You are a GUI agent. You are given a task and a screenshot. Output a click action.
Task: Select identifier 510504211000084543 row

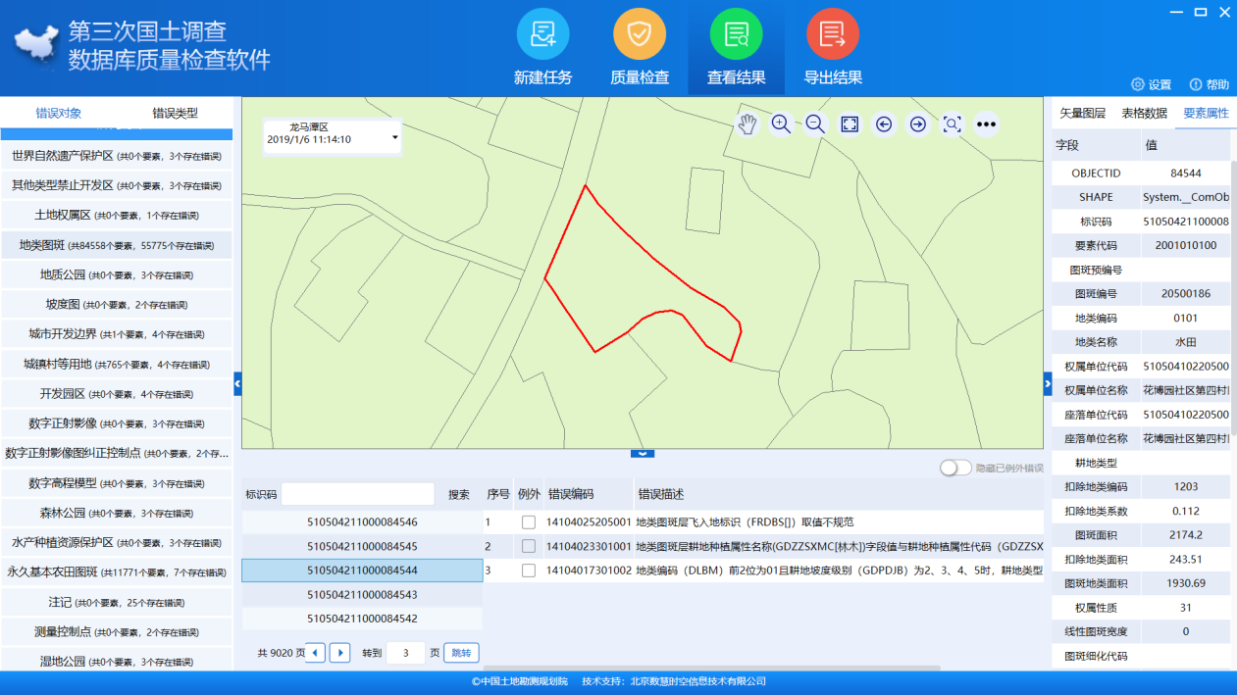point(362,594)
